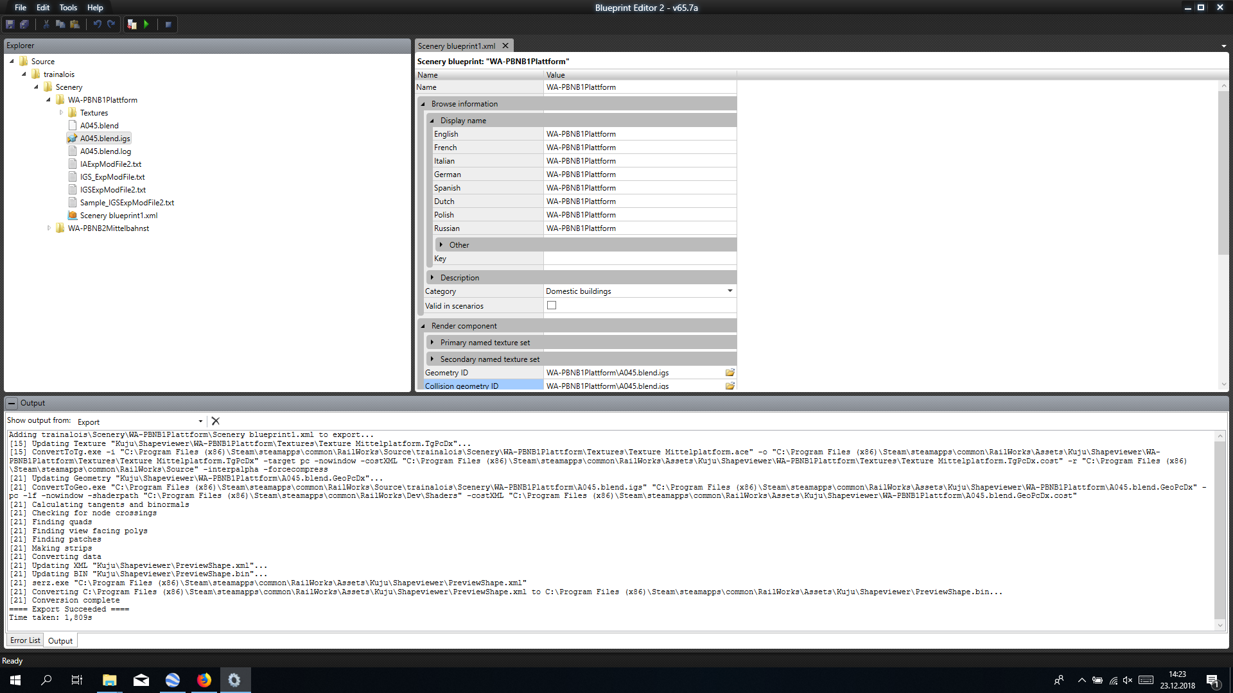
Task: Click the Undo arrow icon
Action: point(97,24)
